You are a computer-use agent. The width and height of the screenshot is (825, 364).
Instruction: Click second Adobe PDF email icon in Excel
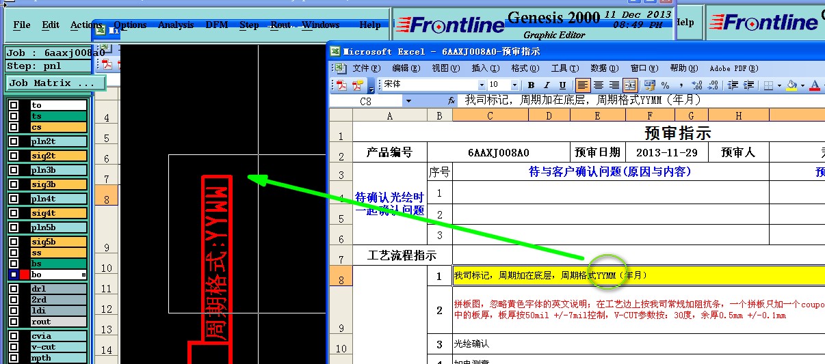tap(358, 85)
